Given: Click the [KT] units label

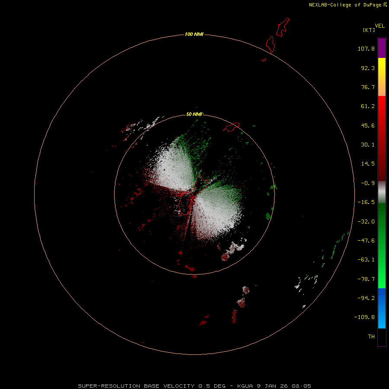Looking at the screenshot, I should 369,30.
